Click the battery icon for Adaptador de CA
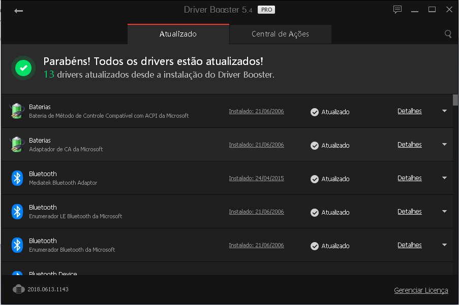Image resolution: width=459 pixels, height=305 pixels. click(17, 144)
